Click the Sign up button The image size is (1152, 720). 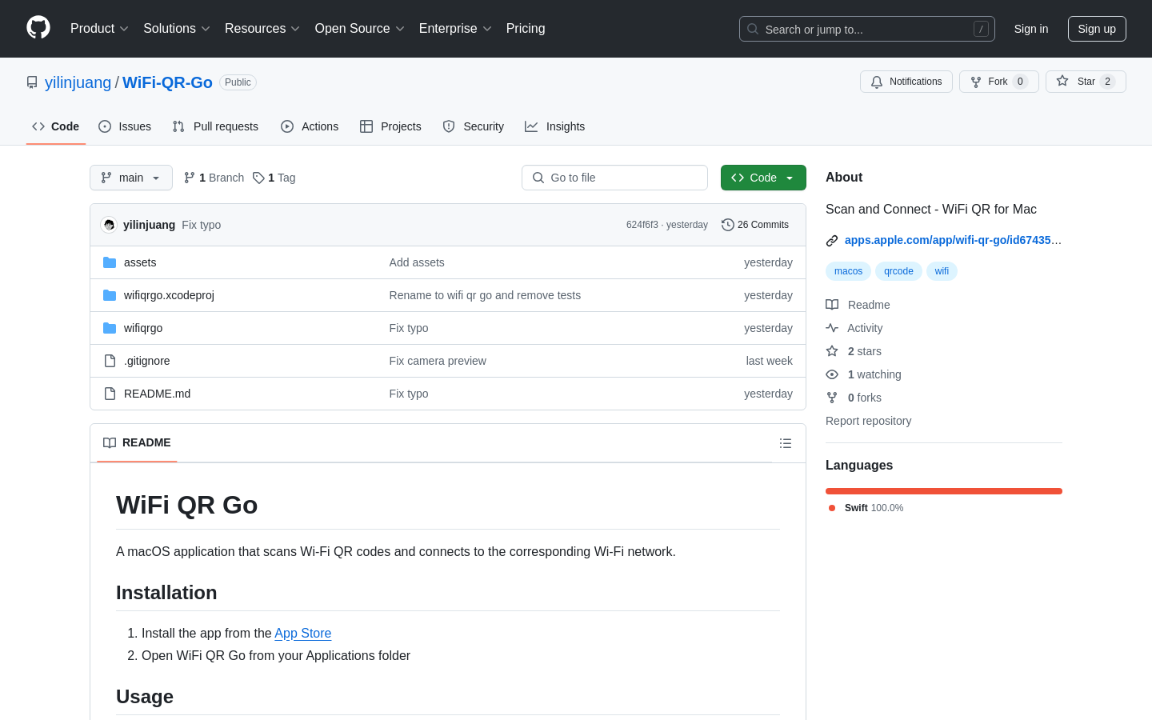(1097, 29)
